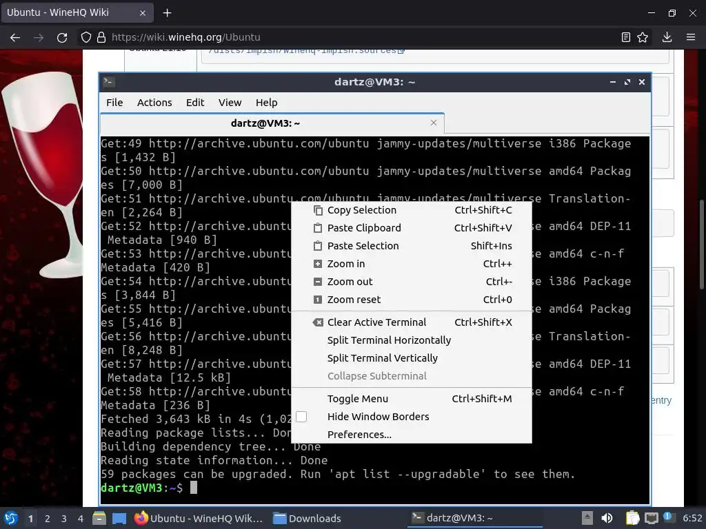Screen dimensions: 706x529
Task: Select the Ubuntu - WineHQ Wiki browser tab
Action: coord(77,12)
